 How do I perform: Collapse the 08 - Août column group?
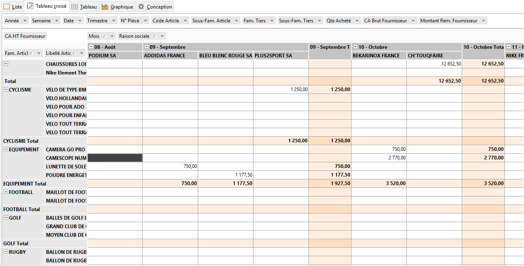[x=92, y=47]
